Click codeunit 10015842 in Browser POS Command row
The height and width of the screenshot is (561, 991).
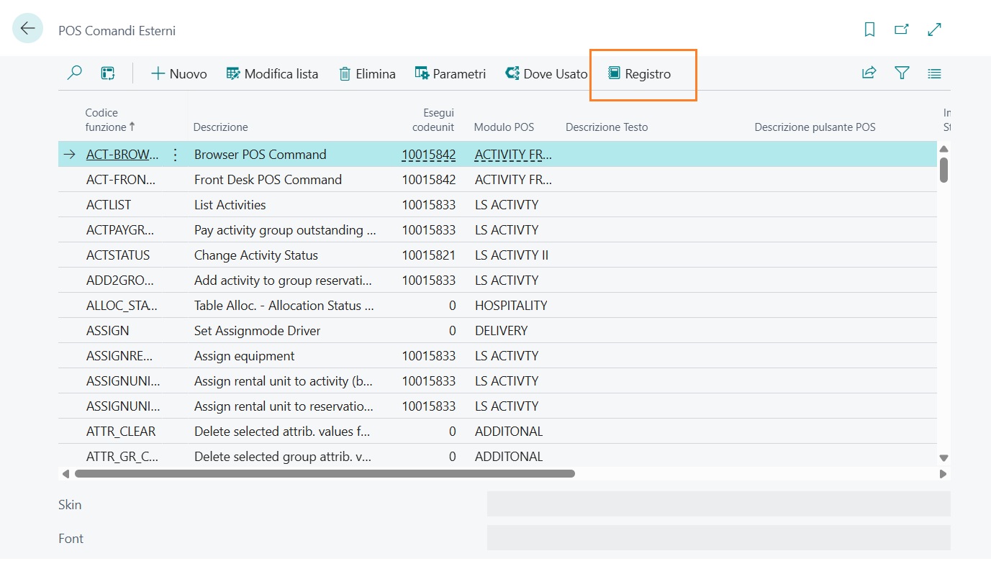[429, 155]
